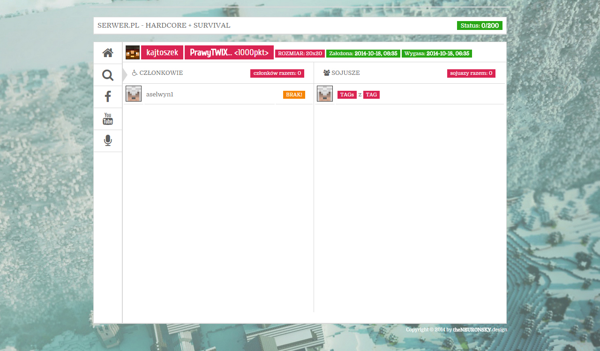This screenshot has width=600, height=351.
Task: Click kajtoszek player head avatar
Action: (x=133, y=52)
